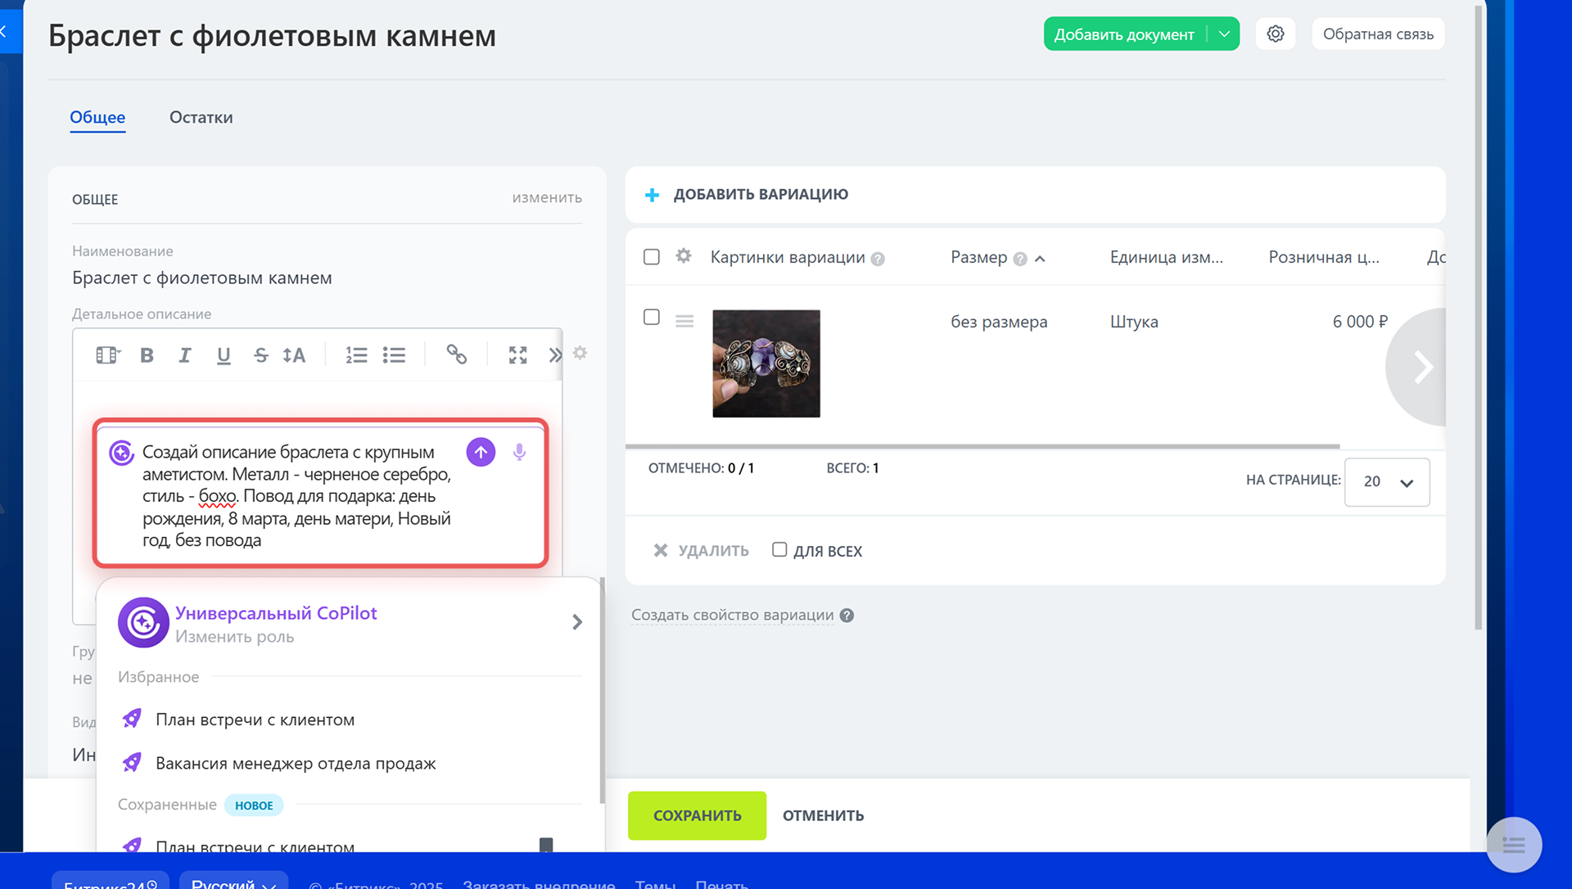Expand «Универсальный CoPilot» role chevron
This screenshot has height=889, width=1572.
click(577, 622)
